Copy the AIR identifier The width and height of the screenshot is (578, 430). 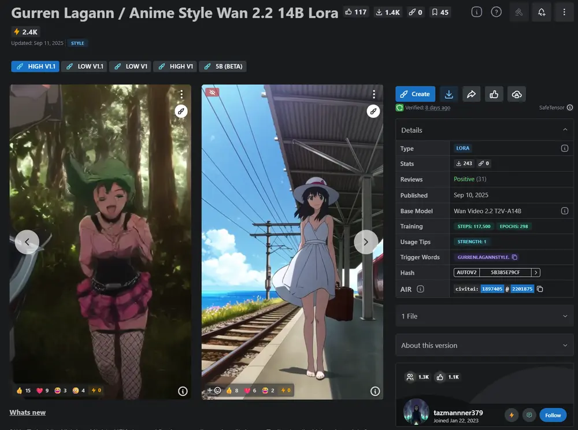pyautogui.click(x=539, y=289)
